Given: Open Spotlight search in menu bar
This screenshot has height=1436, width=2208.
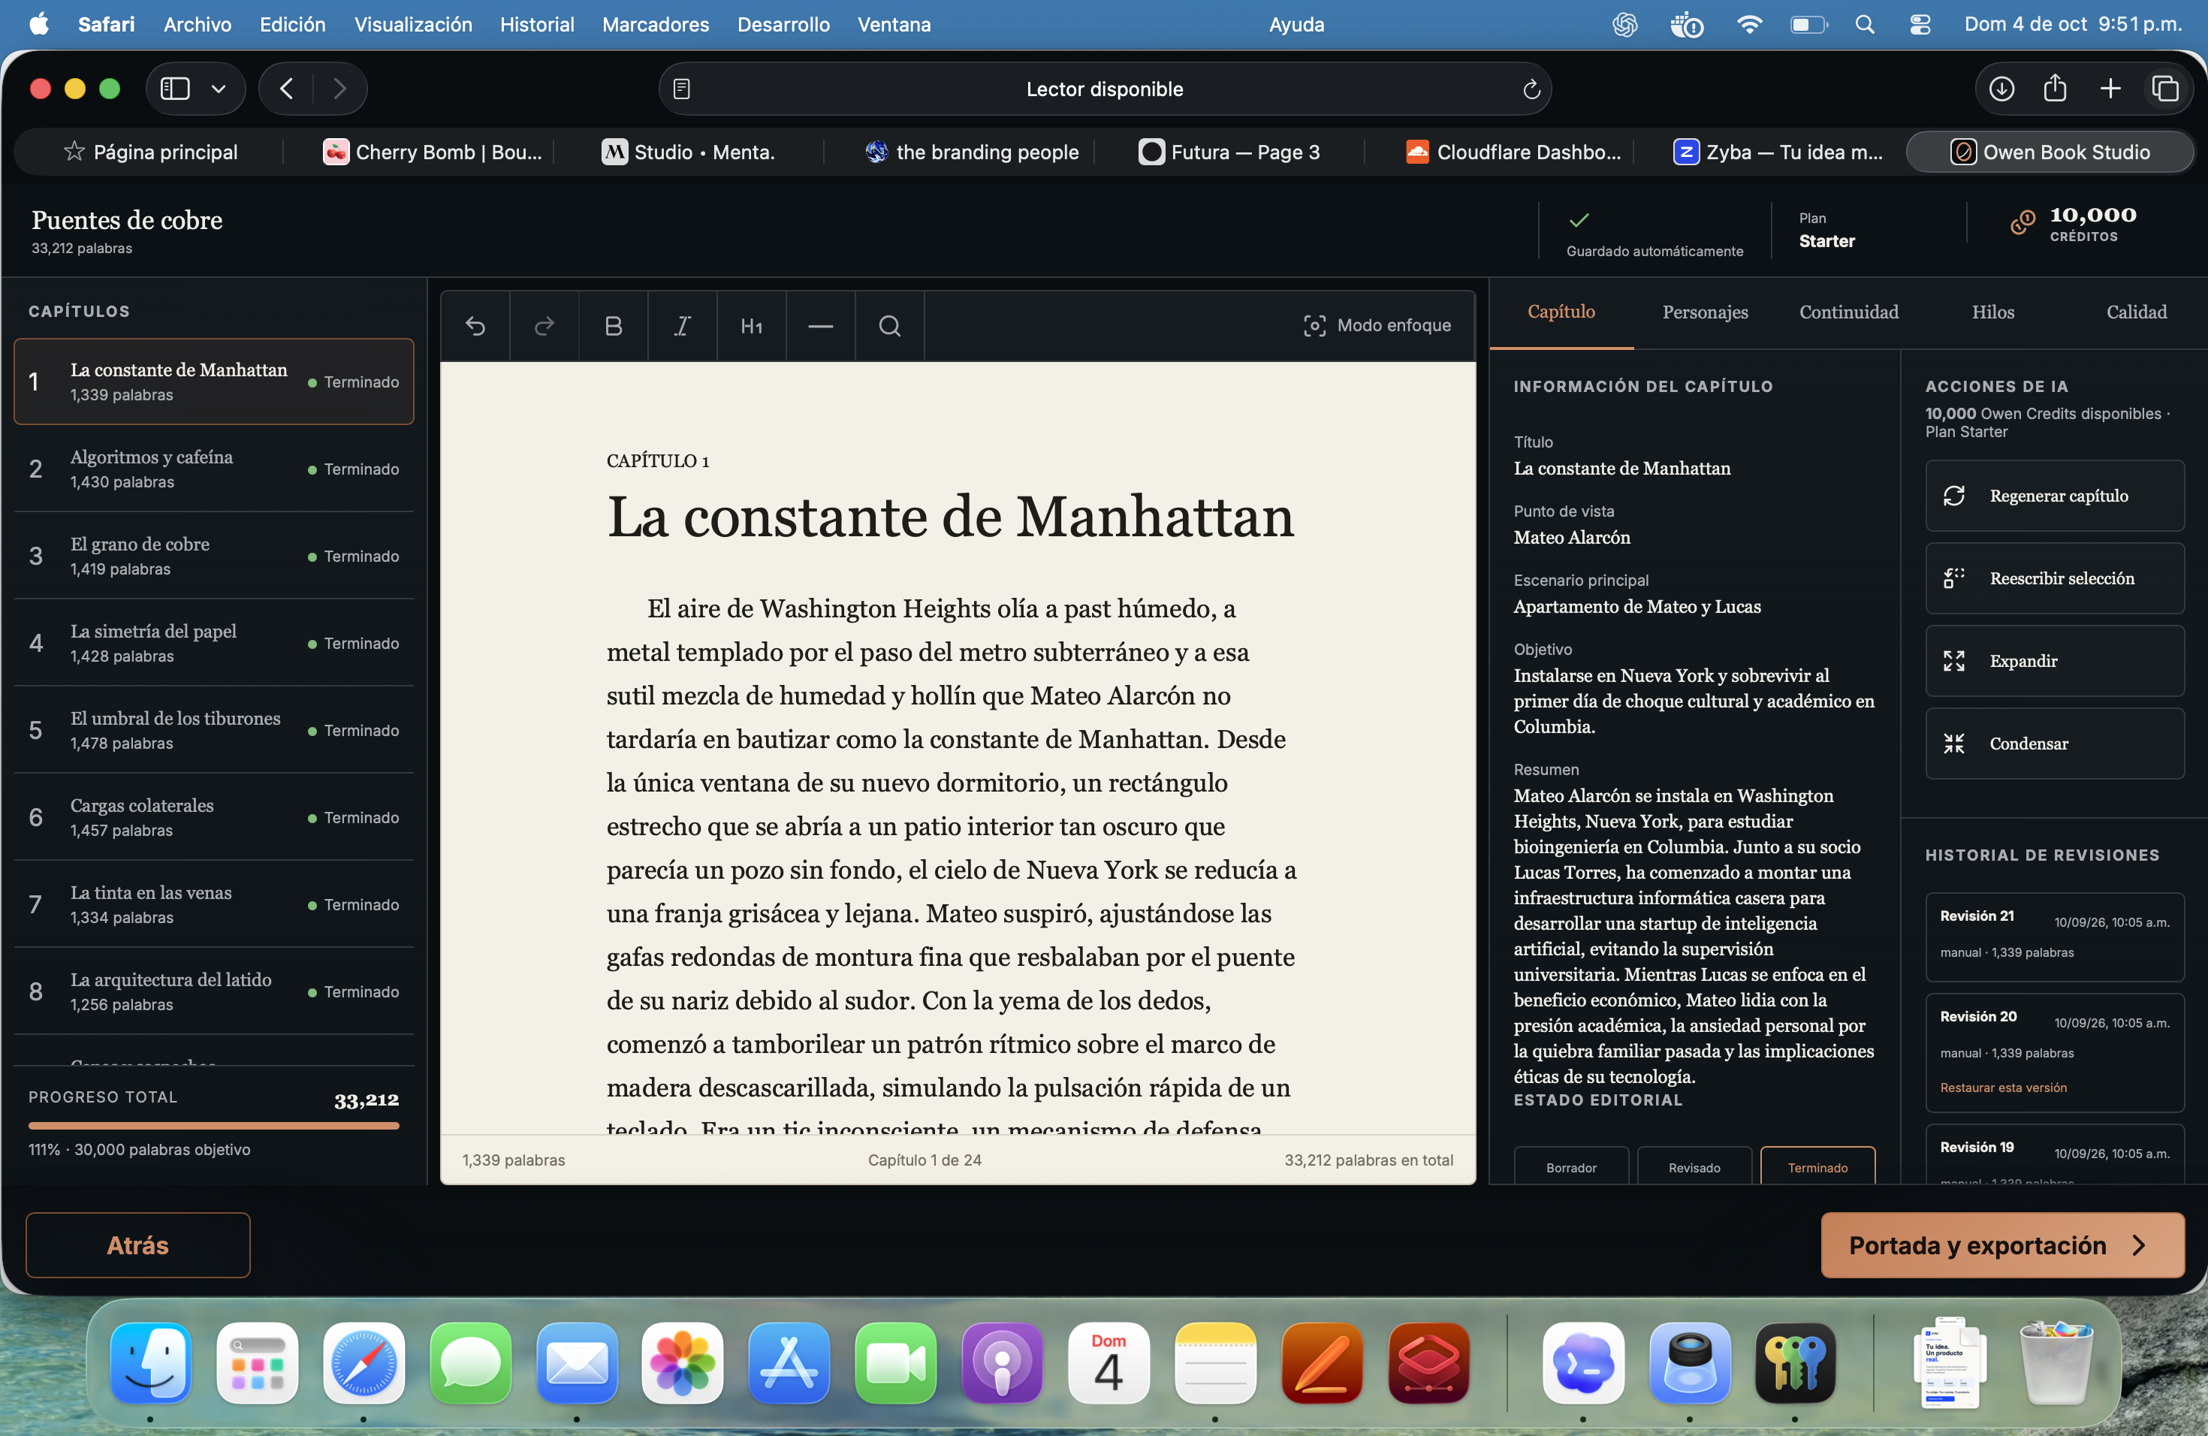Looking at the screenshot, I should pos(1864,24).
